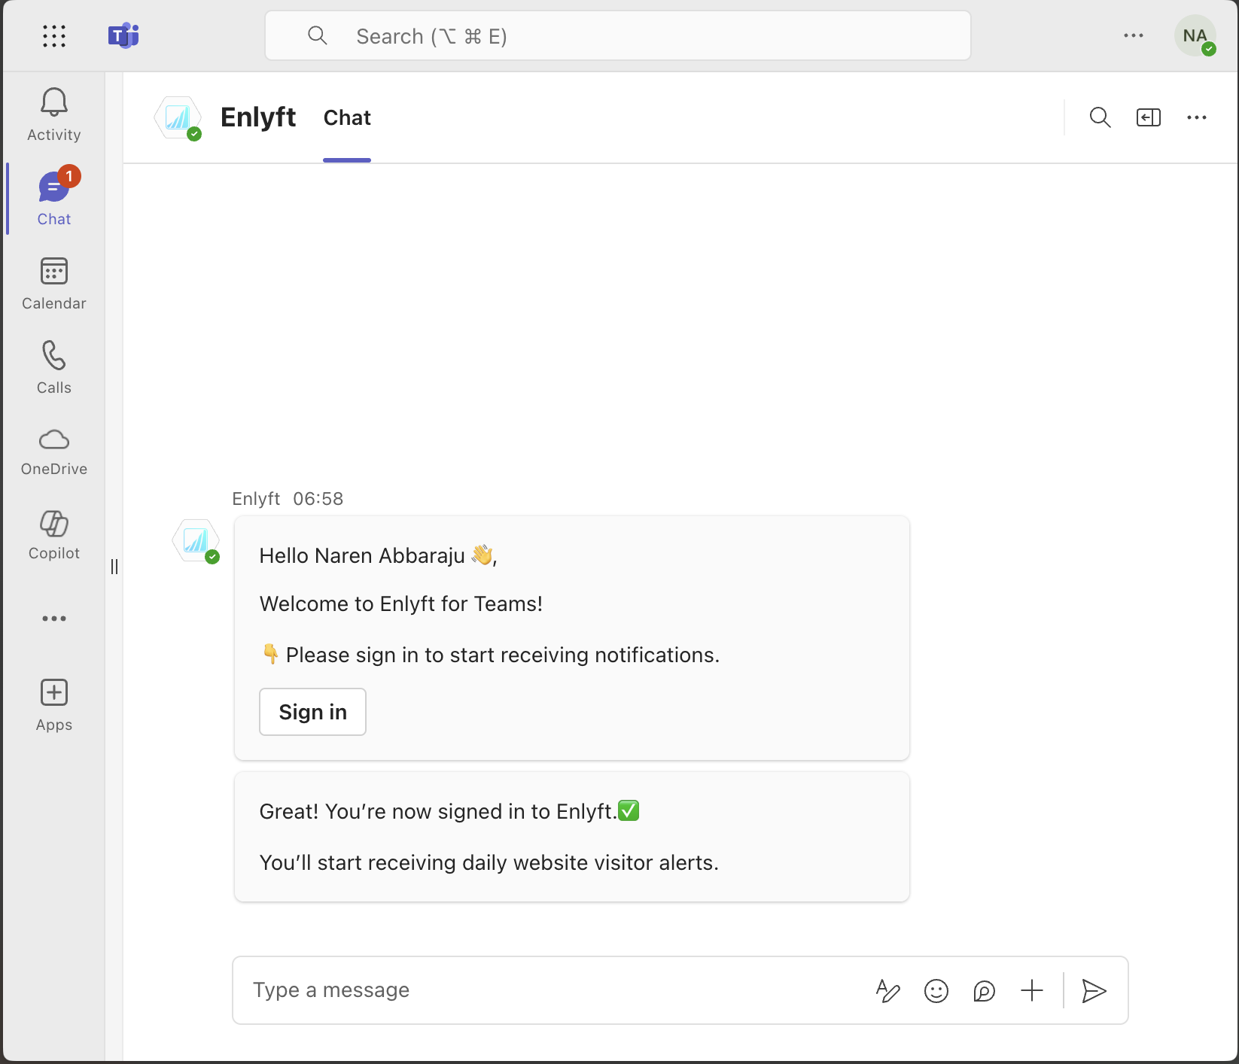Click the sidebar resize handle
1239x1064 pixels.
[114, 567]
